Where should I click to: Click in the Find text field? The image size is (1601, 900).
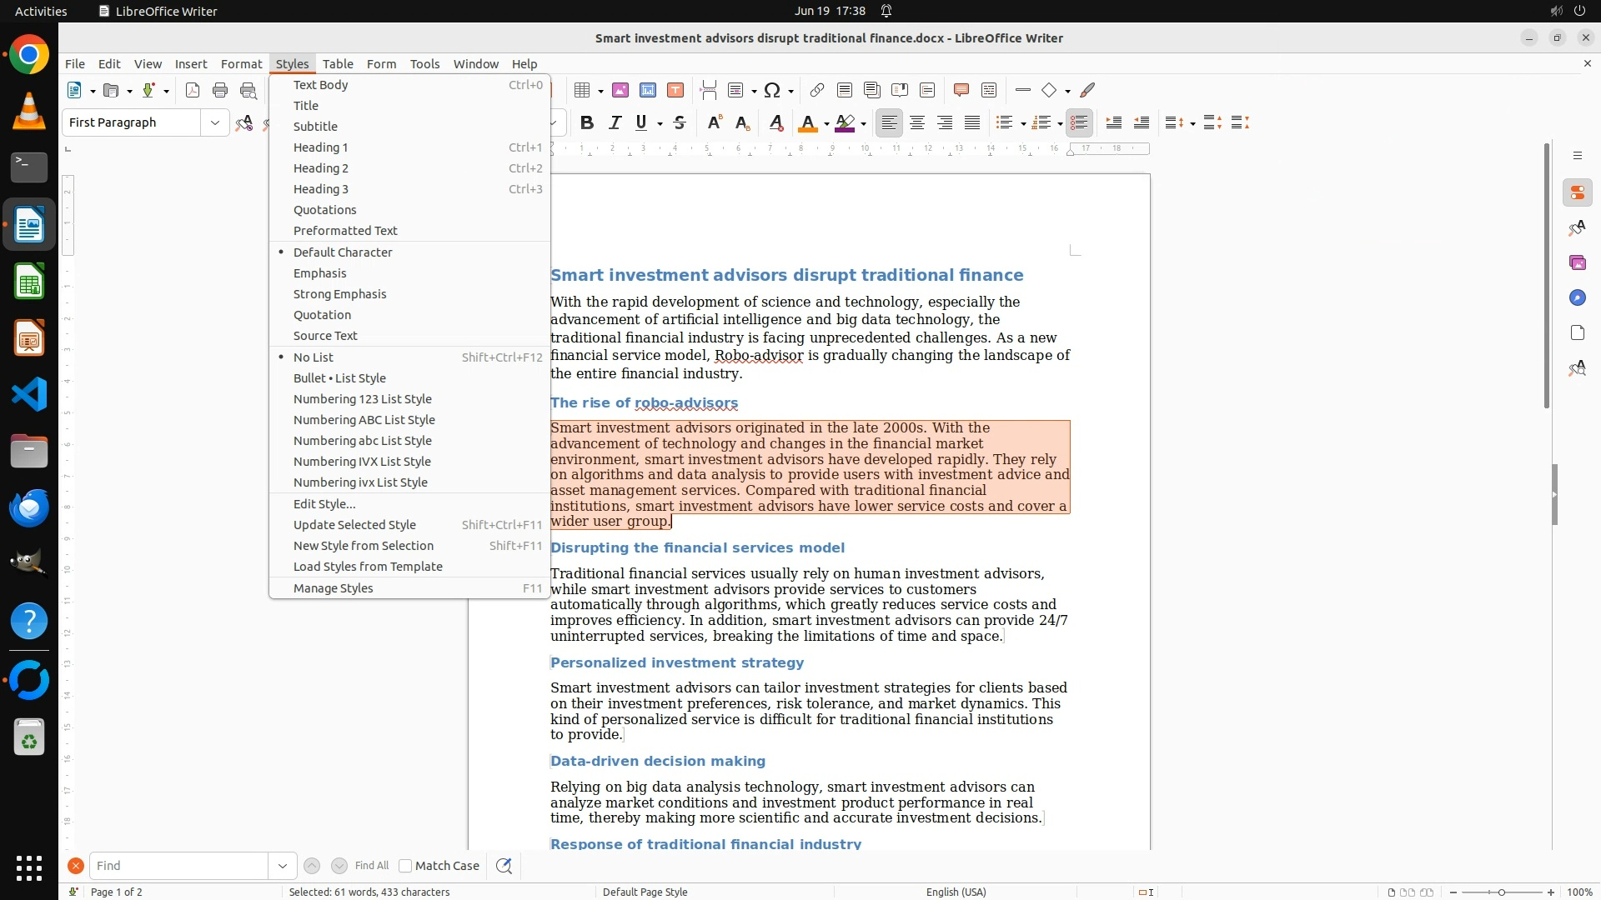[x=178, y=866]
